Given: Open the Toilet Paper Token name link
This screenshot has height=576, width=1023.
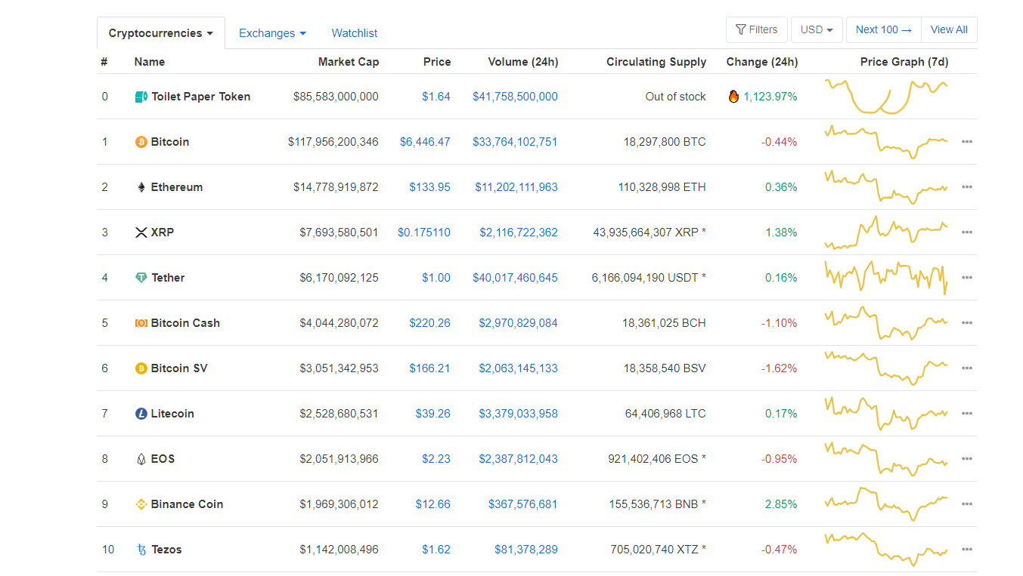Looking at the screenshot, I should [201, 97].
